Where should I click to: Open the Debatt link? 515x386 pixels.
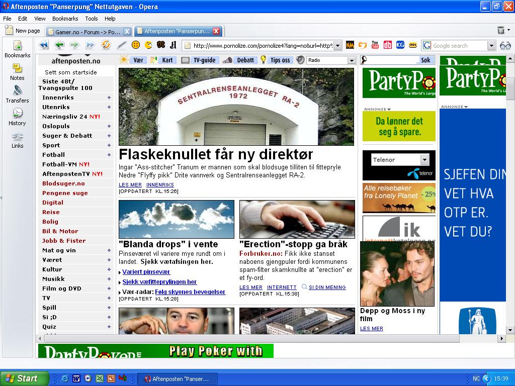click(x=245, y=60)
